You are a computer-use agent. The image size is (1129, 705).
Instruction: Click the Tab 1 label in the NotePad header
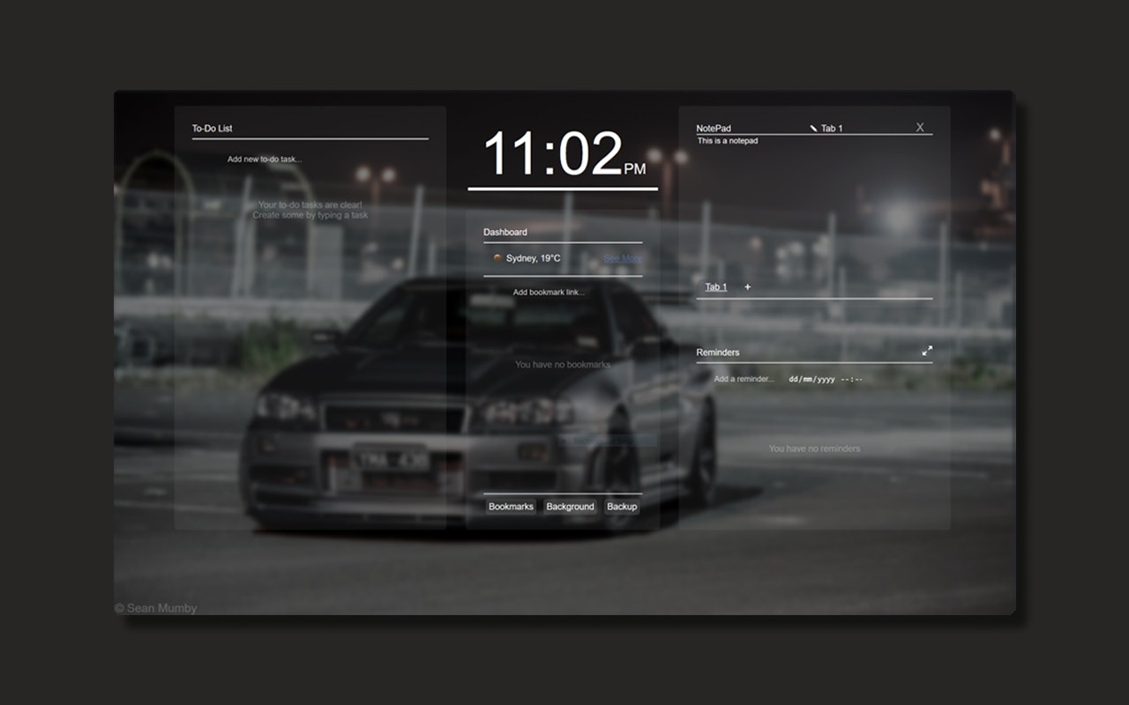click(x=832, y=127)
